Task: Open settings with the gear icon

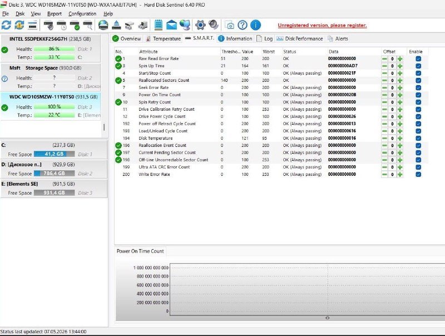Action: coord(200,25)
